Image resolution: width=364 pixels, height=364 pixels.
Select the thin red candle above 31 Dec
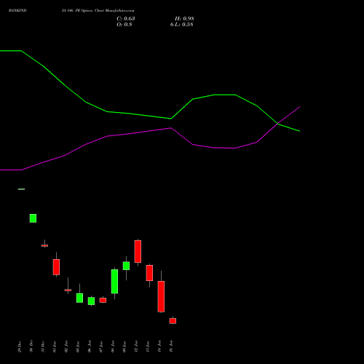coord(44,245)
